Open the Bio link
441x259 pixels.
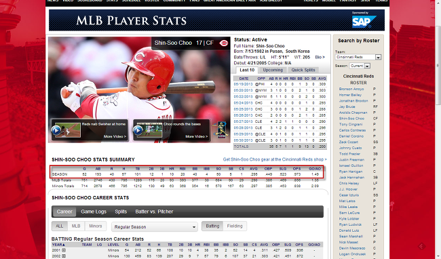click(320, 57)
